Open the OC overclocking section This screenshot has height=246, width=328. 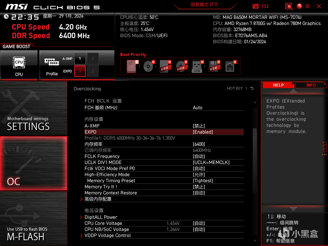click(x=33, y=164)
